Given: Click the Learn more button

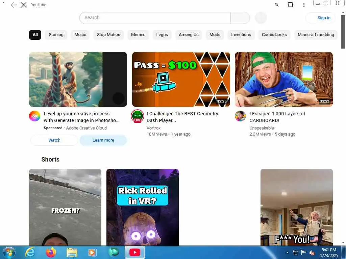Looking at the screenshot, I should pos(103,140).
